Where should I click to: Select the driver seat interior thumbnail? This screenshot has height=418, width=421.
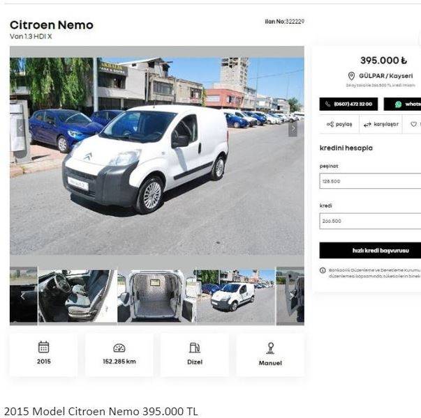pyautogui.click(x=77, y=296)
